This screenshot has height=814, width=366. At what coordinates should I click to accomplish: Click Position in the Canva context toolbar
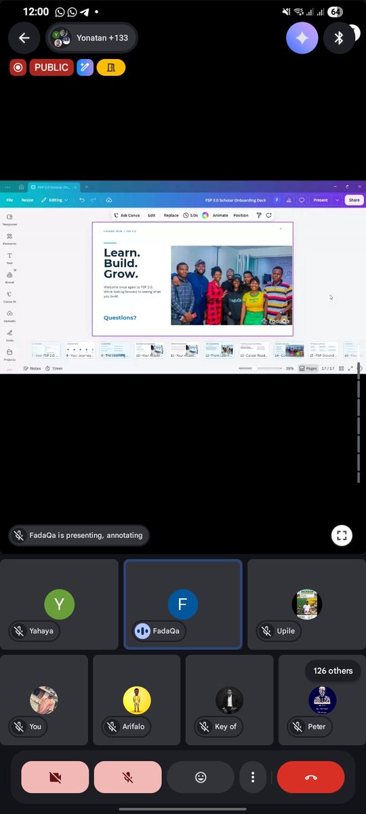tap(241, 215)
